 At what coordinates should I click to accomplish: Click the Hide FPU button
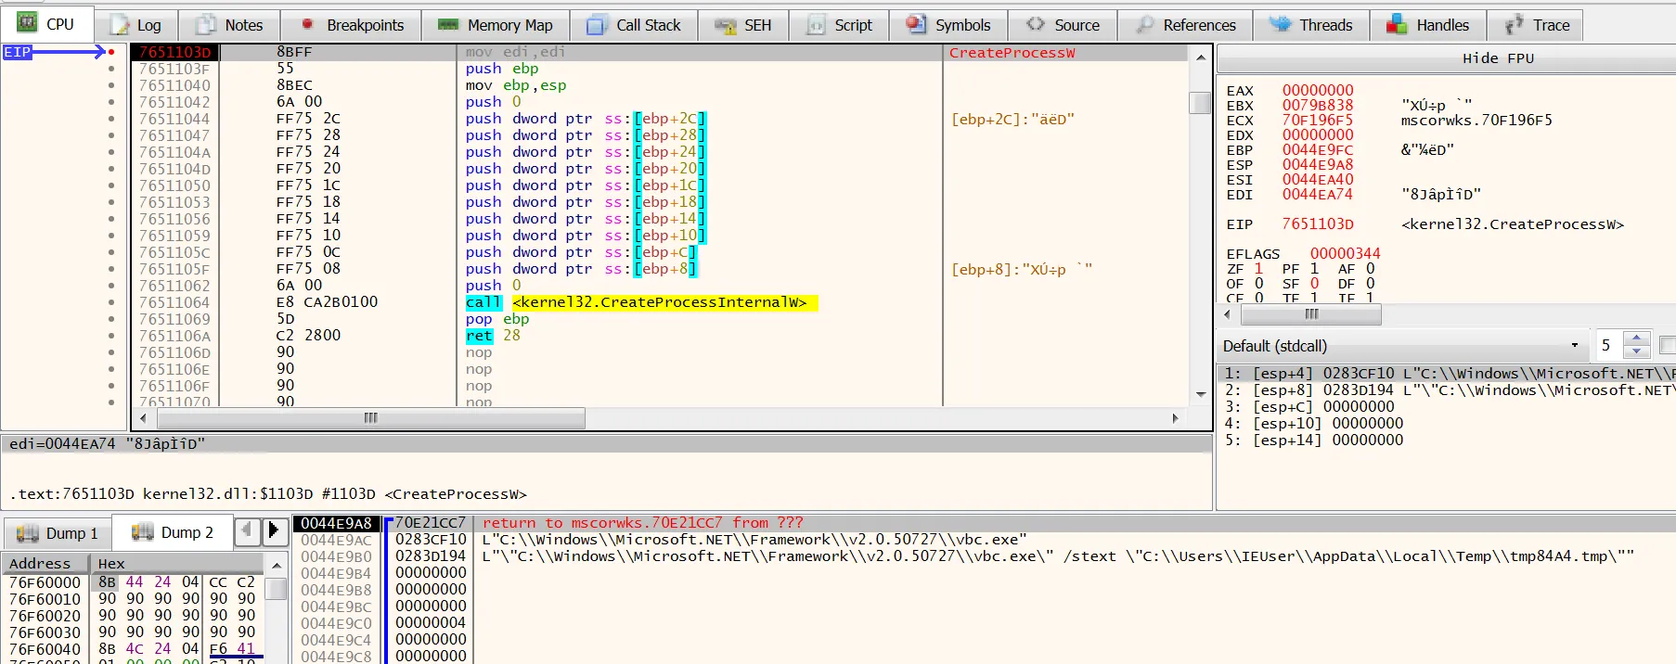[x=1498, y=58]
